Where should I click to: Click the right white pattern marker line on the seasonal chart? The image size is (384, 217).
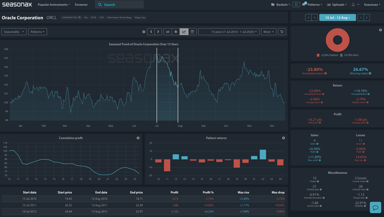point(178,85)
